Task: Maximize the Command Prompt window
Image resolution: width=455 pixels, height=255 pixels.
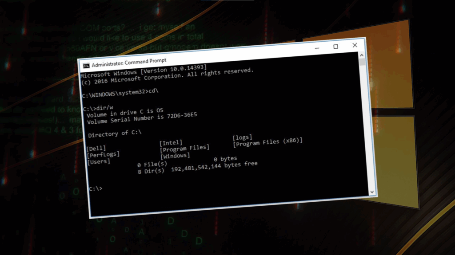Action: 336,47
